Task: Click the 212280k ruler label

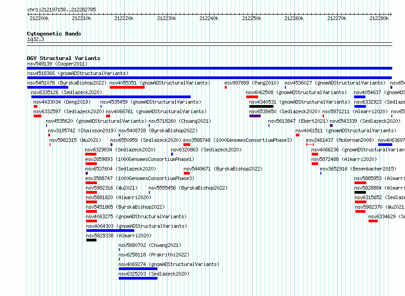Action: (379, 18)
